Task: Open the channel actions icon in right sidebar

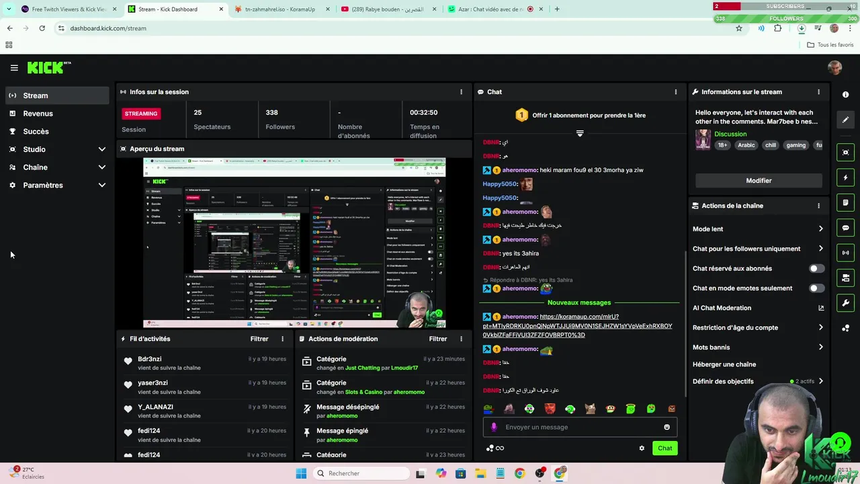Action: coord(845,278)
